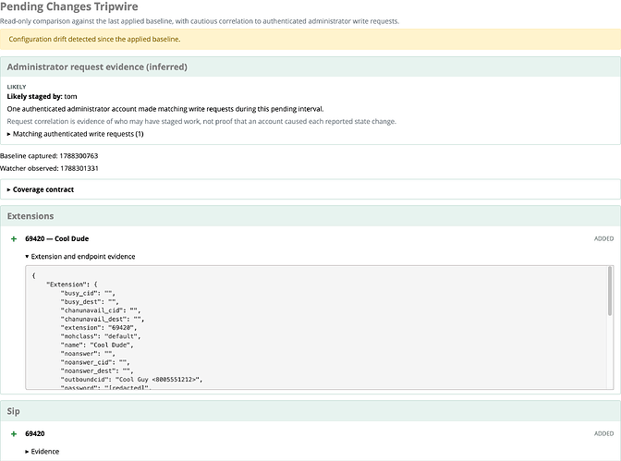621x461 pixels.
Task: Click the Extensions section header
Action: click(x=310, y=216)
